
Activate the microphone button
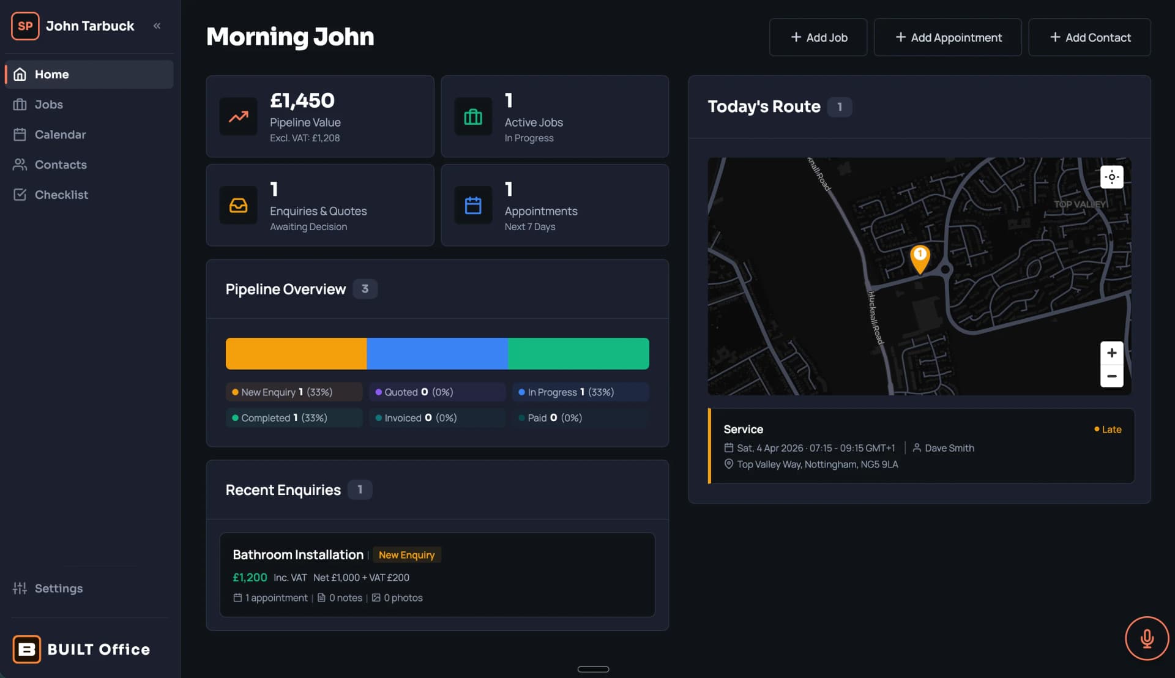click(1147, 638)
